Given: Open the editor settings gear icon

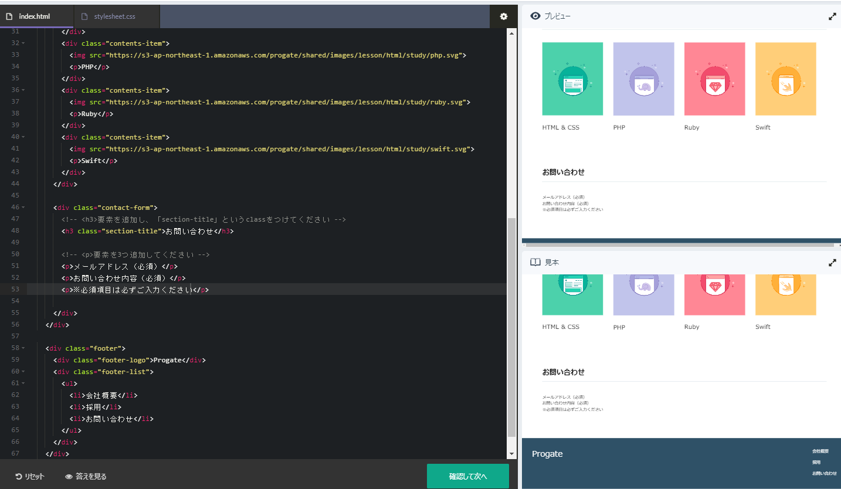Looking at the screenshot, I should [503, 16].
